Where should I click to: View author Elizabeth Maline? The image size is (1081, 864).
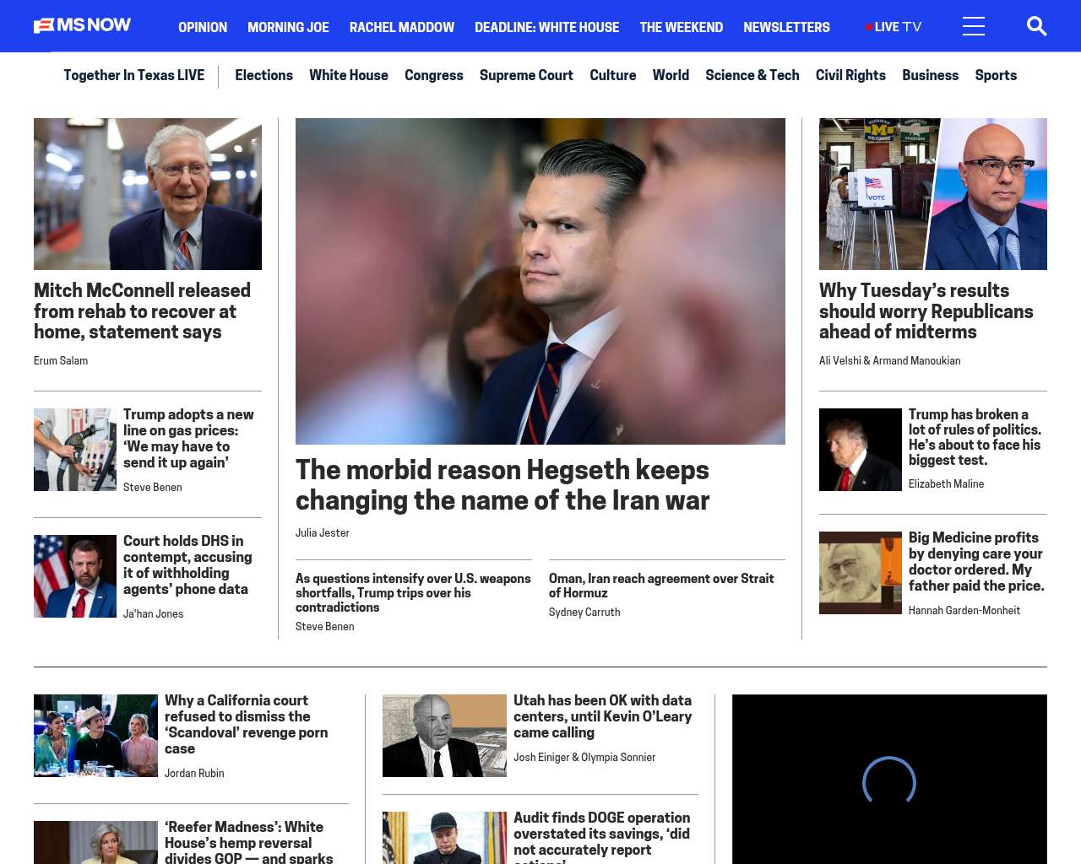click(x=946, y=483)
